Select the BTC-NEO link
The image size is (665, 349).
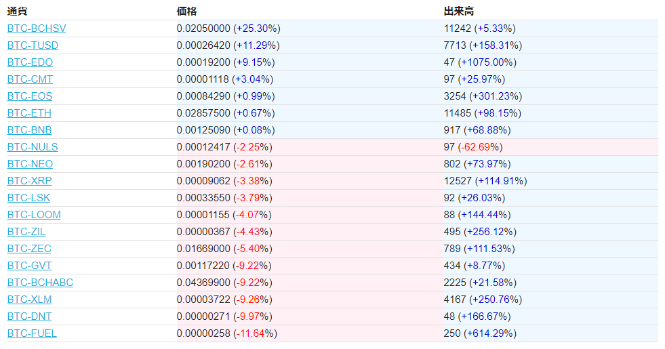click(x=30, y=164)
